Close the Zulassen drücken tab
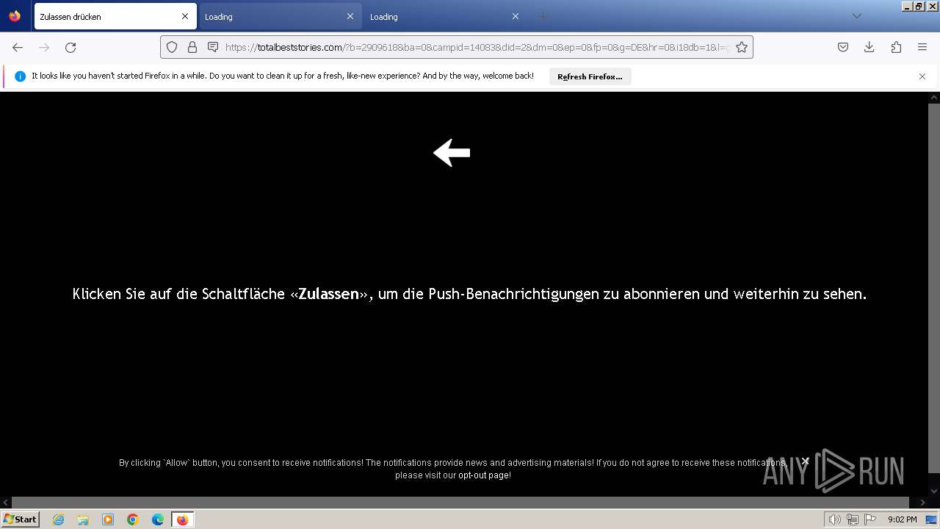Screen dimensions: 940x529 click(185, 16)
